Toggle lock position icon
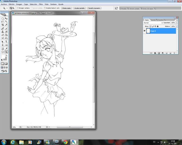182x145 pixels. pos(155,26)
